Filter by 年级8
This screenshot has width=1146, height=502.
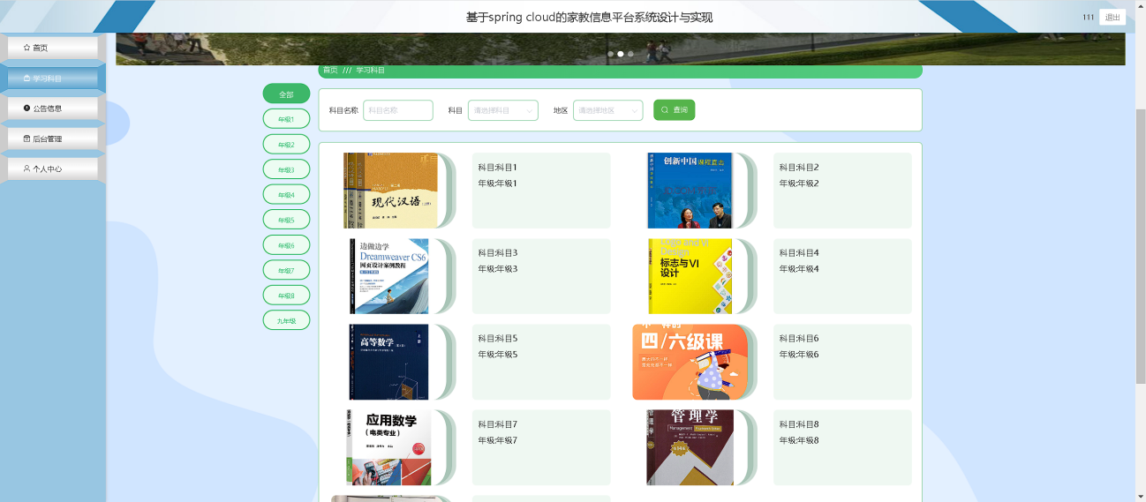click(286, 295)
